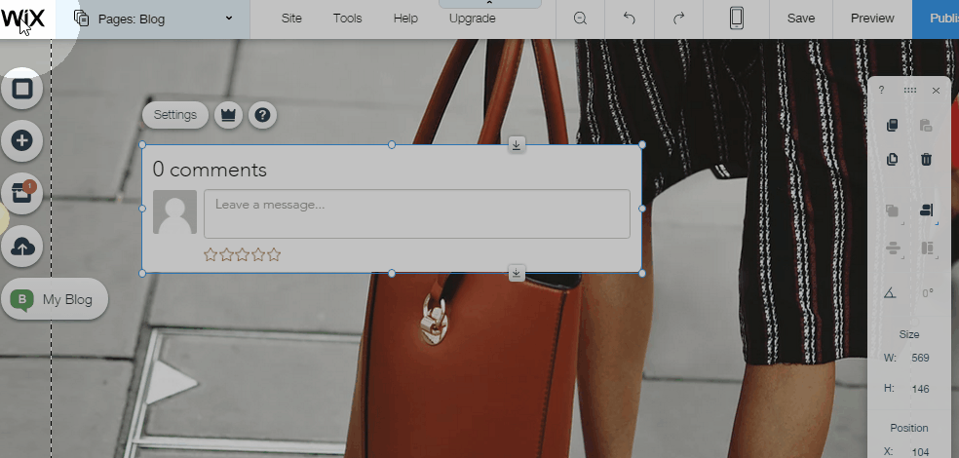This screenshot has height=458, width=959.
Task: Grab the editor toolbar drag handle dots
Action: tap(910, 90)
